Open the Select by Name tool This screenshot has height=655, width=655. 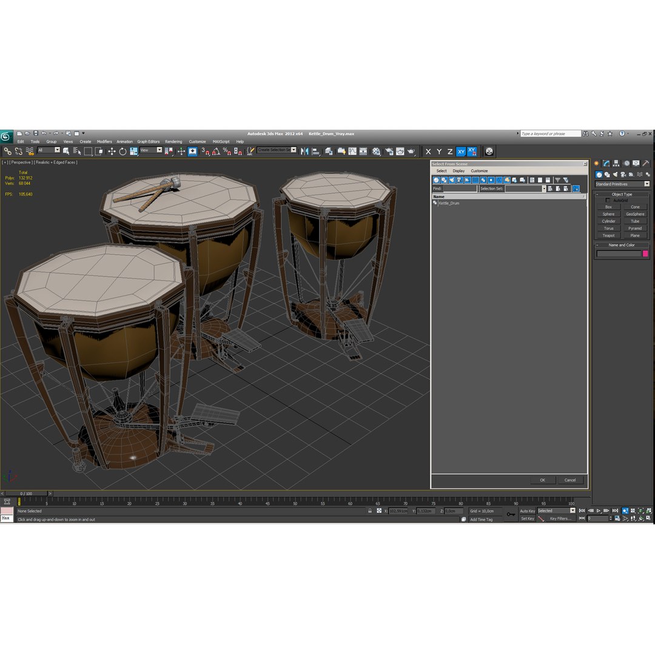click(x=77, y=151)
